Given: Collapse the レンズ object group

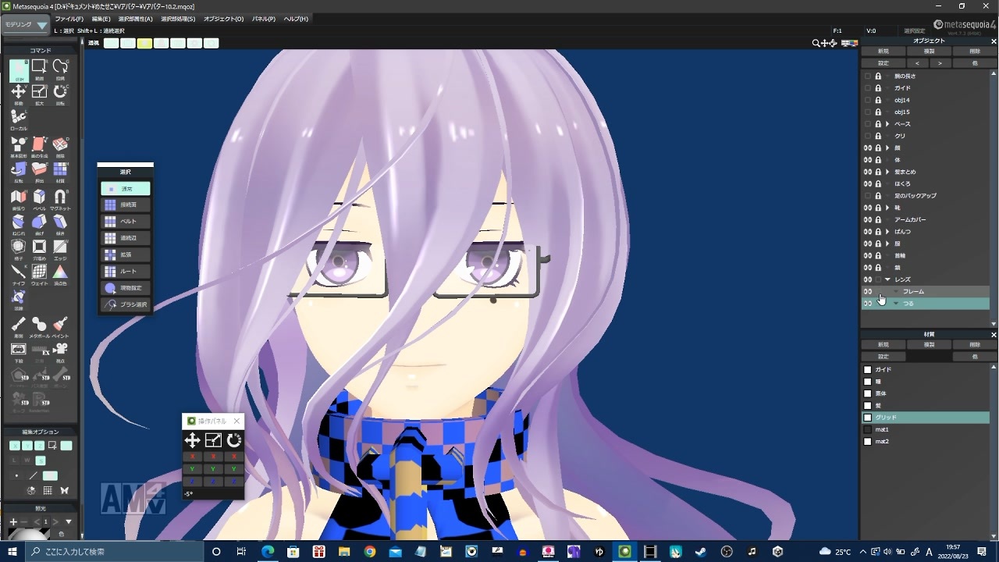Looking at the screenshot, I should coord(887,279).
